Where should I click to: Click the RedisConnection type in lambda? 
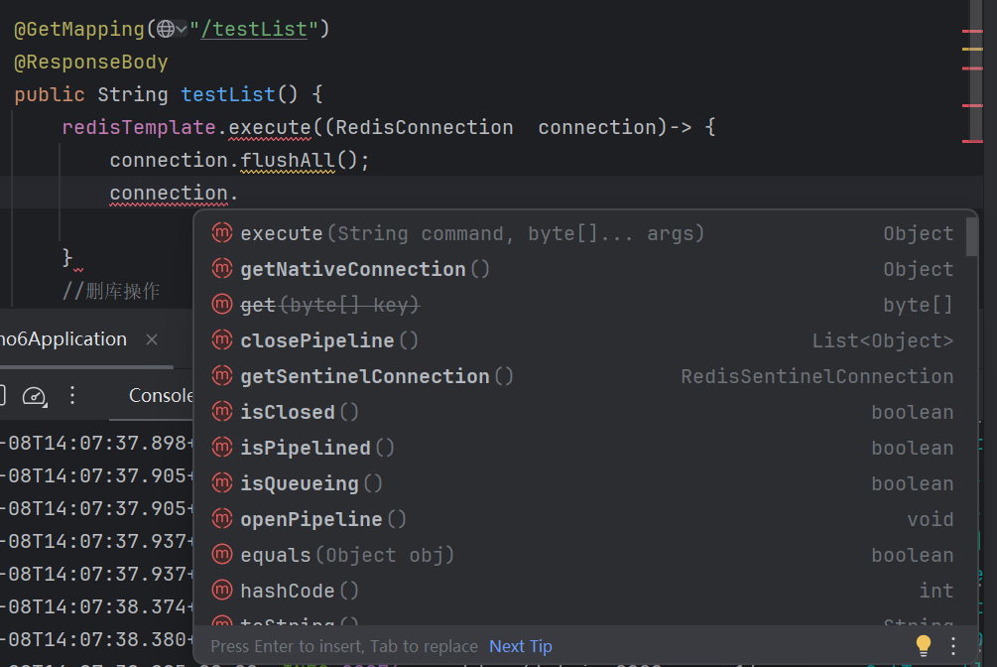(425, 127)
